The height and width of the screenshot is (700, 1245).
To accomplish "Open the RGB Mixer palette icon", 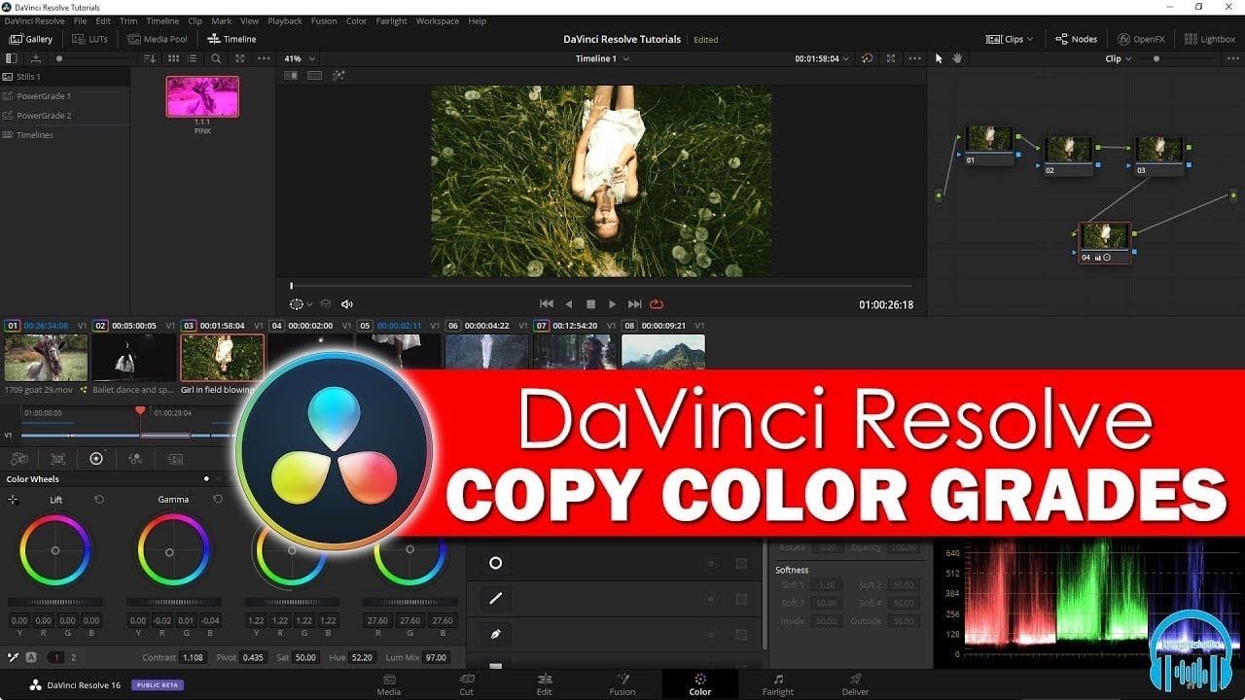I will point(135,458).
